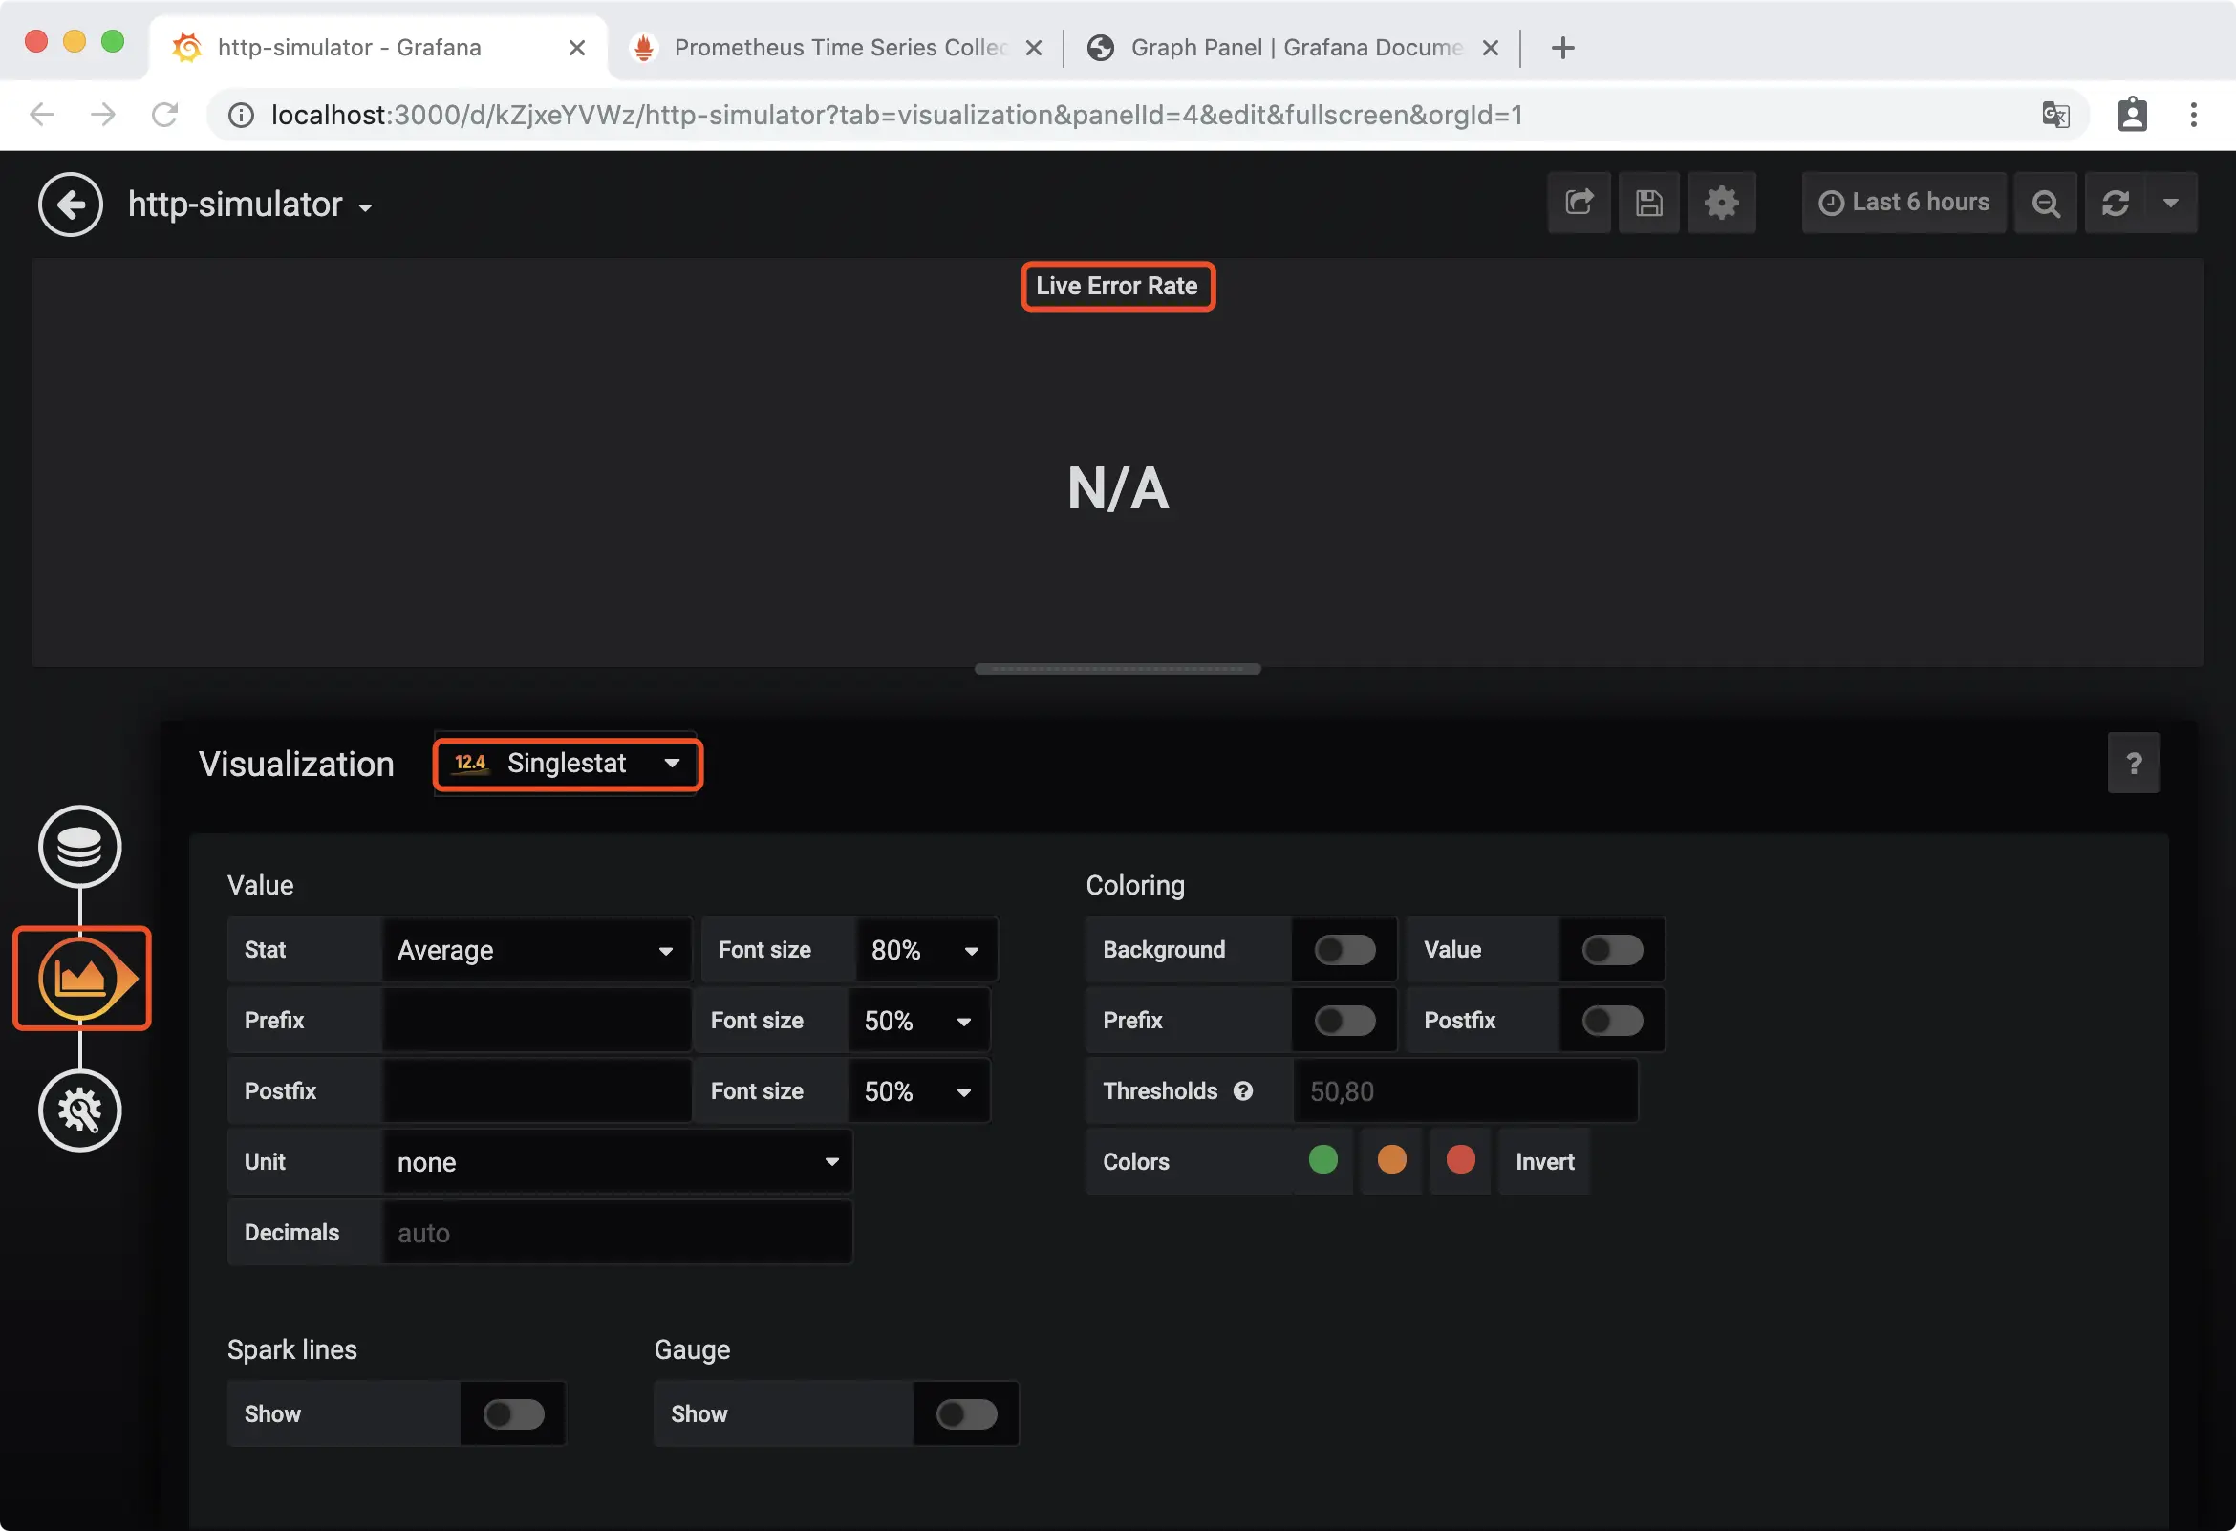The height and width of the screenshot is (1531, 2236).
Task: Open the Prefix font size dropdown
Action: coord(918,1020)
